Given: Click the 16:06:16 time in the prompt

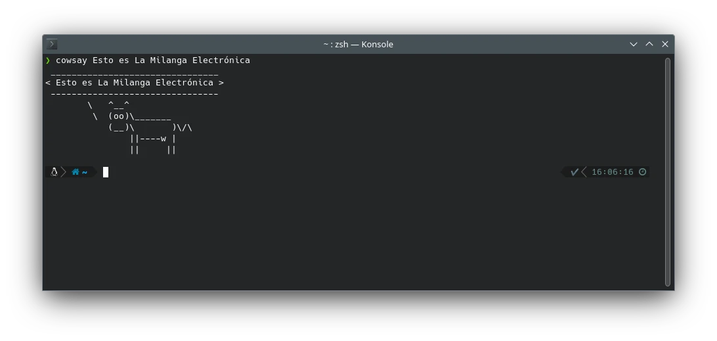Looking at the screenshot, I should pos(612,172).
